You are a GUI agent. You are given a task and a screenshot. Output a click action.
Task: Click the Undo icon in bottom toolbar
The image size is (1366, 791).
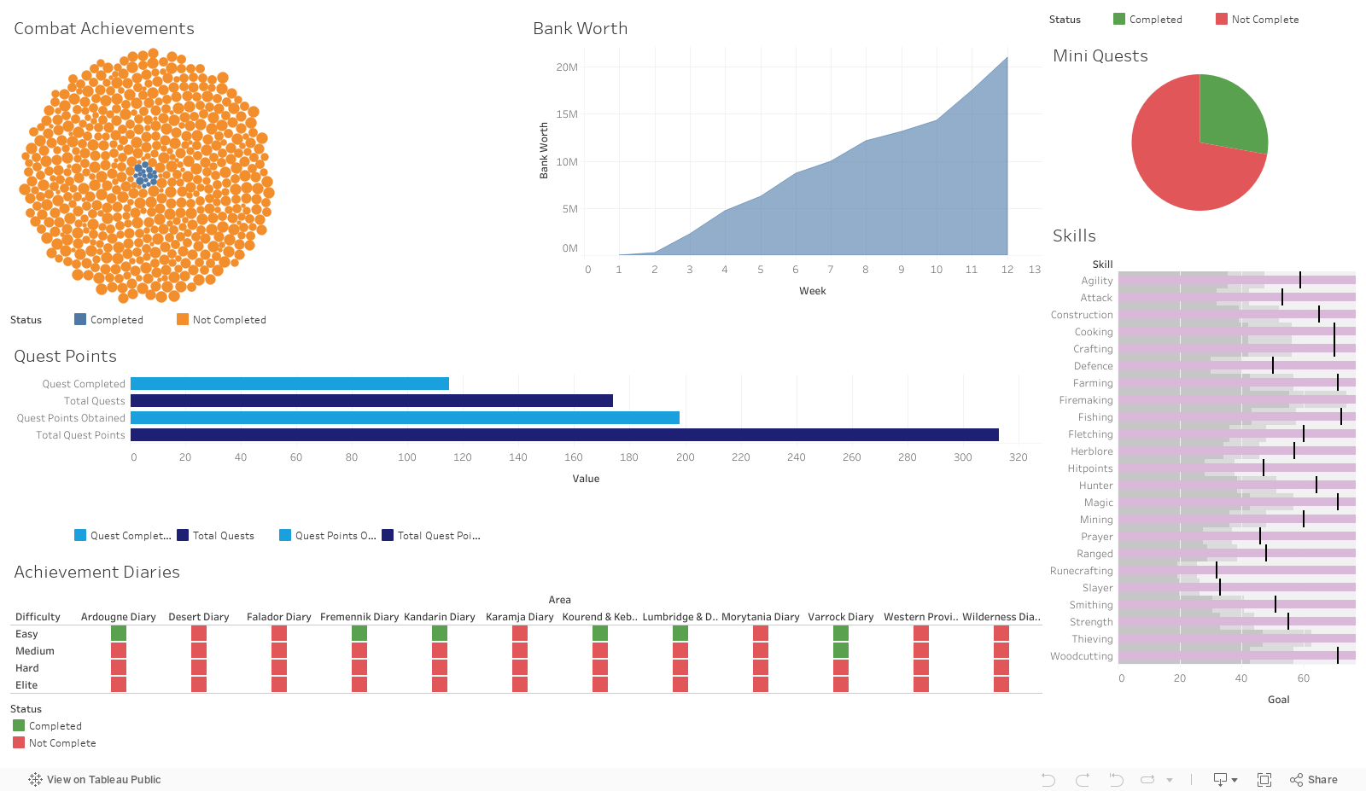point(1048,780)
